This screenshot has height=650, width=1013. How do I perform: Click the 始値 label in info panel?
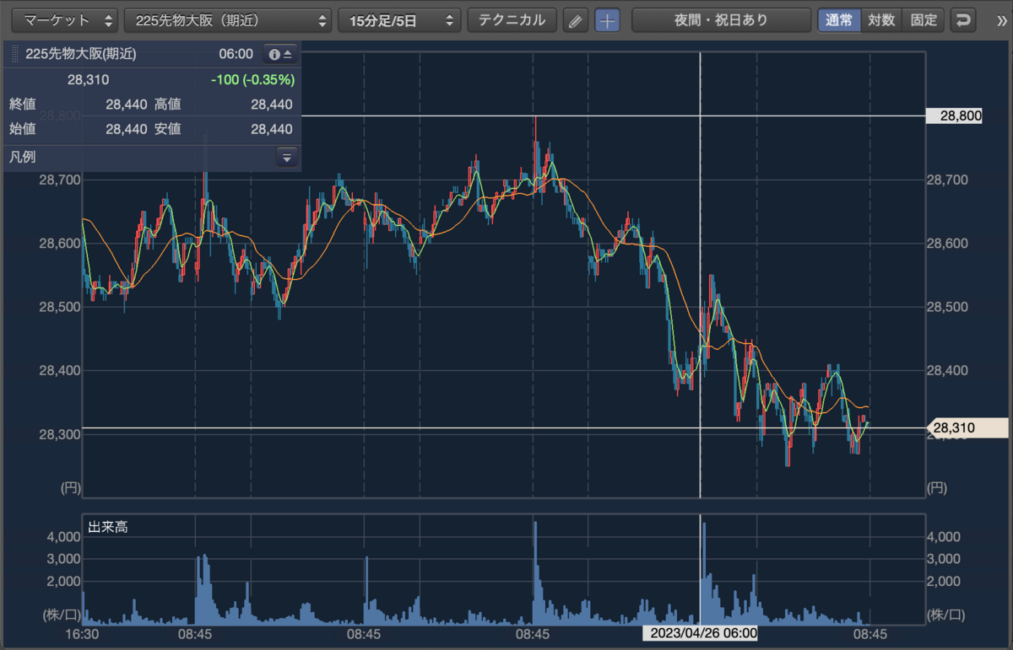pyautogui.click(x=23, y=129)
